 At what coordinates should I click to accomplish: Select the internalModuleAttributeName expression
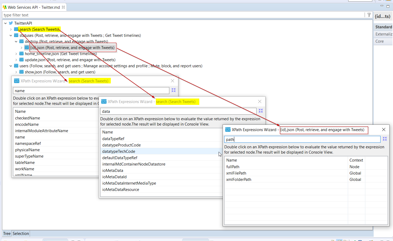coord(42,131)
